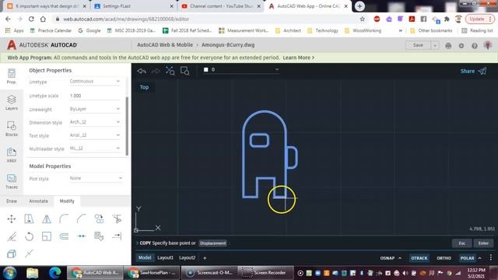Open the status bar more options menu
The width and height of the screenshot is (498, 280).
(x=491, y=257)
